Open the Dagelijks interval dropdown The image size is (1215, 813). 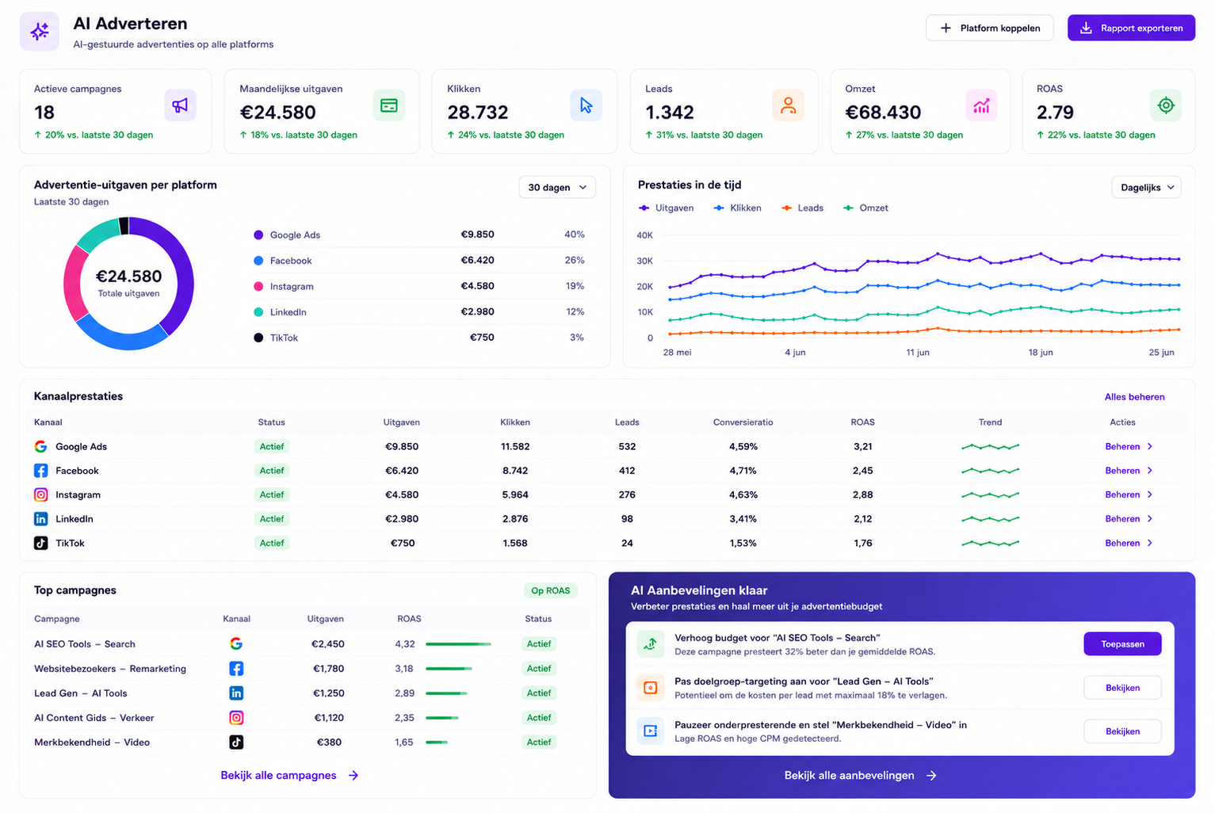[1146, 188]
